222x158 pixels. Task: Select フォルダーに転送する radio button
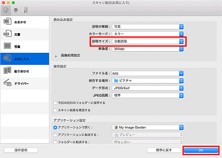coord(55,142)
